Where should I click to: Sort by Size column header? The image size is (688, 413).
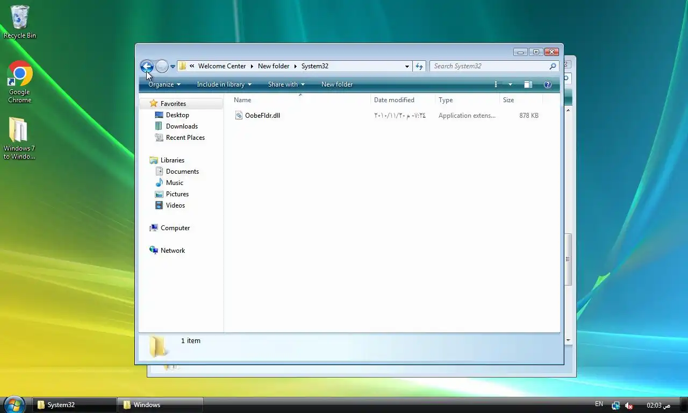click(x=521, y=100)
